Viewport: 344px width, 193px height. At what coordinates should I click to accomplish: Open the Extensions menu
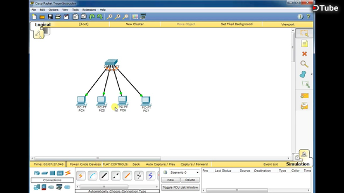click(x=89, y=10)
